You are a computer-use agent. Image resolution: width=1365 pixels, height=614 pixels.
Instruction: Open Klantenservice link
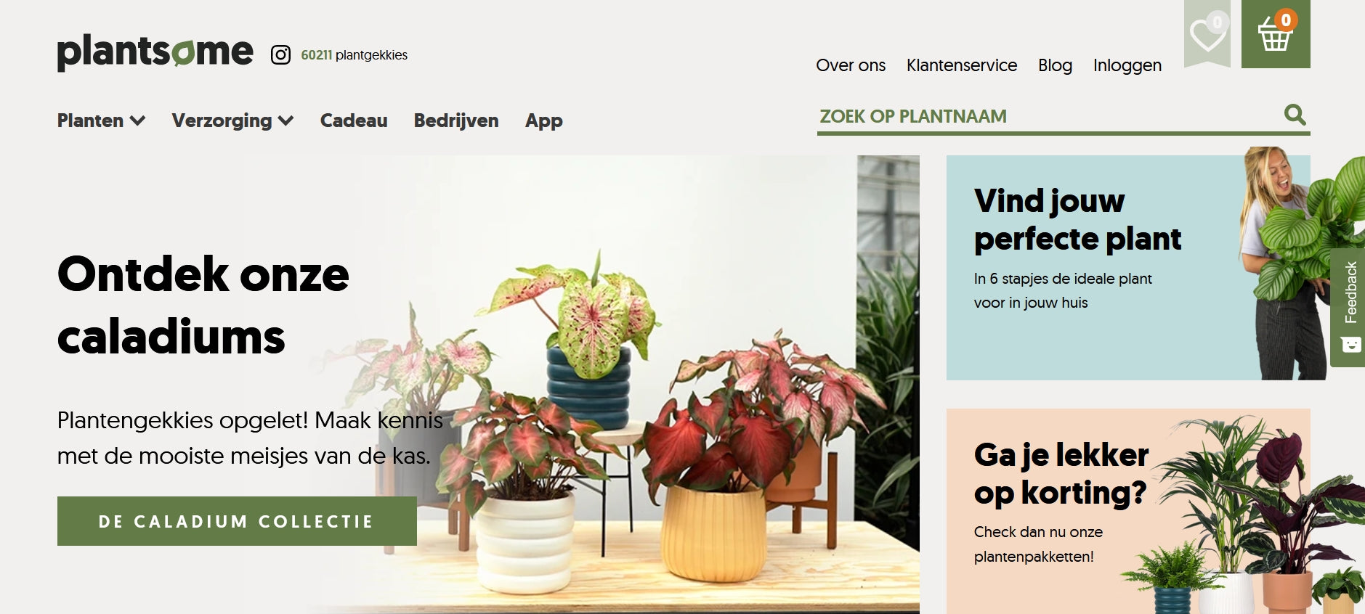[x=962, y=65]
